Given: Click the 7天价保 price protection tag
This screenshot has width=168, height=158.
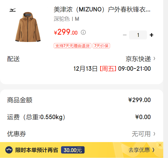Looking at the screenshot, I should point(101,46).
